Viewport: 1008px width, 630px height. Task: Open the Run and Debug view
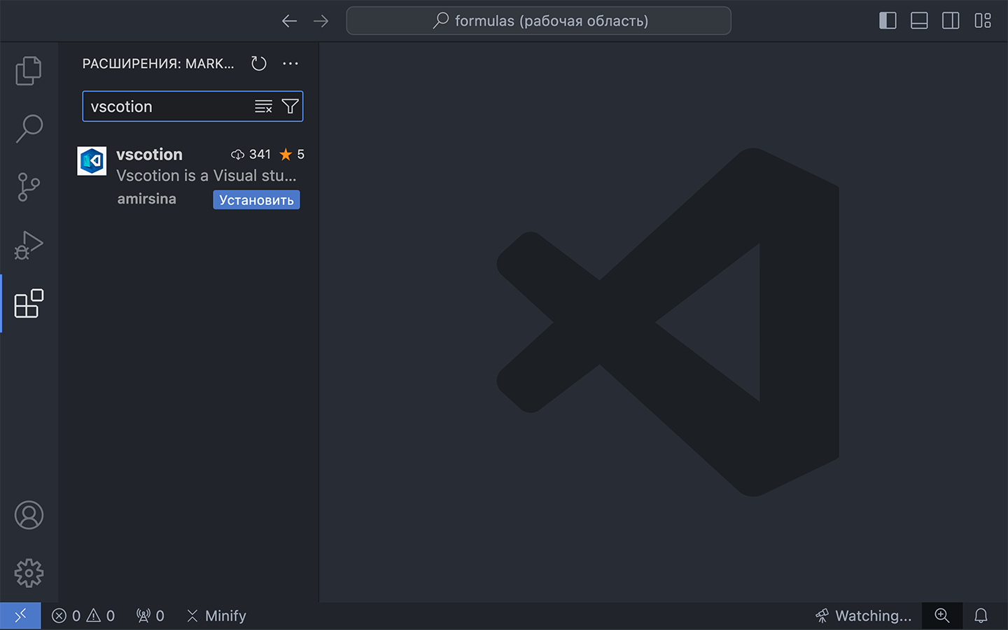tap(29, 245)
